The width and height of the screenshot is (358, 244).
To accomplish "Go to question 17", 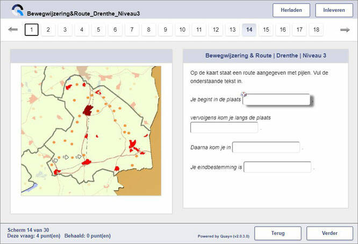I will click(299, 30).
